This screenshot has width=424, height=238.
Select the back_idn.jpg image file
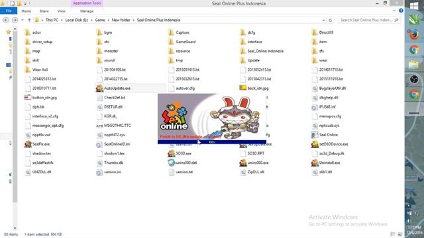[x=254, y=88]
